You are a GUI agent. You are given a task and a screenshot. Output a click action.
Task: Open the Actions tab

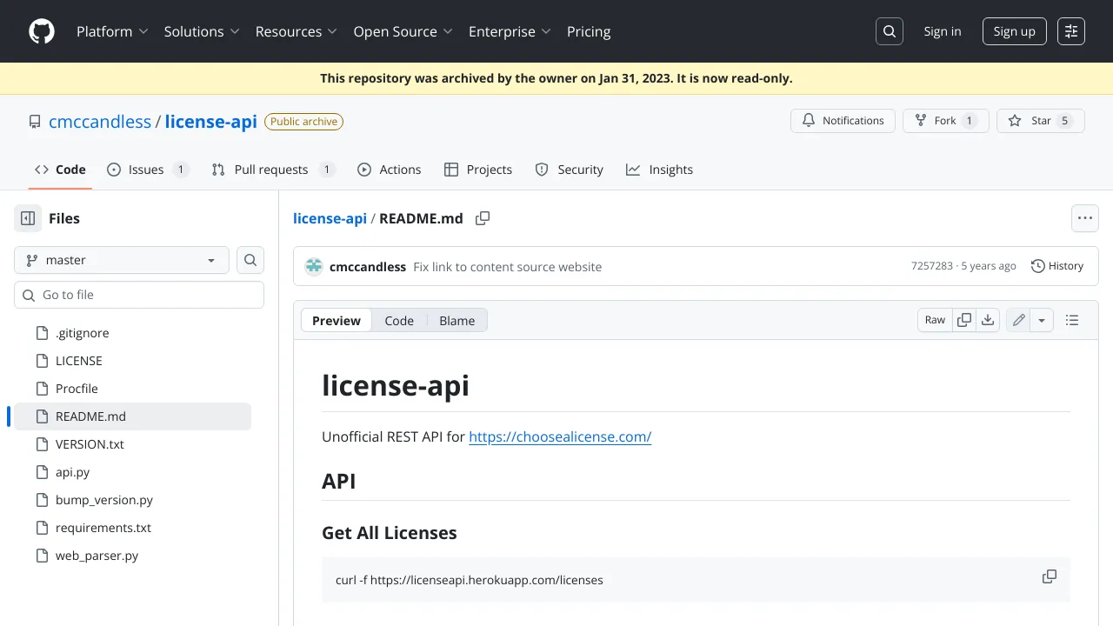(x=390, y=170)
